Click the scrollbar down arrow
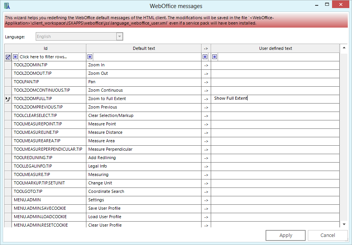This screenshot has height=245, width=352. (x=344, y=224)
